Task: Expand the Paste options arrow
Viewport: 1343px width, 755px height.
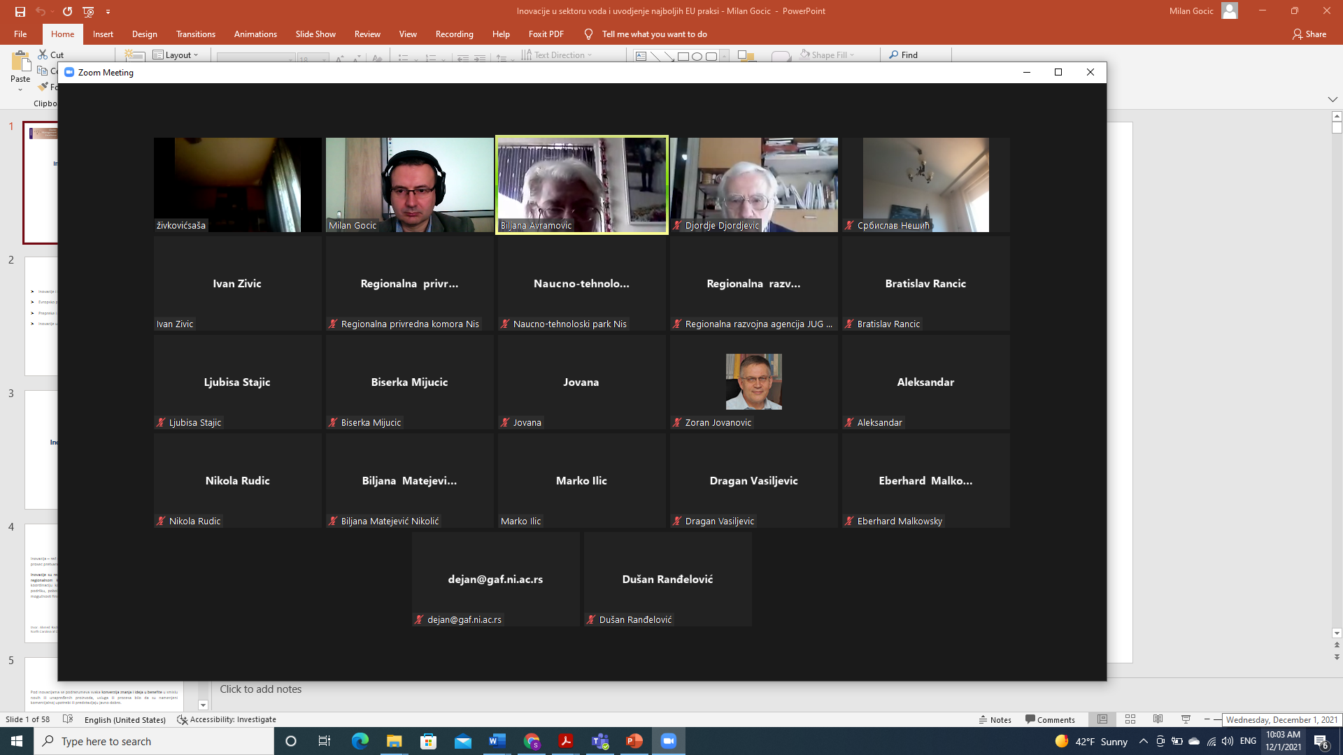Action: tap(20, 89)
